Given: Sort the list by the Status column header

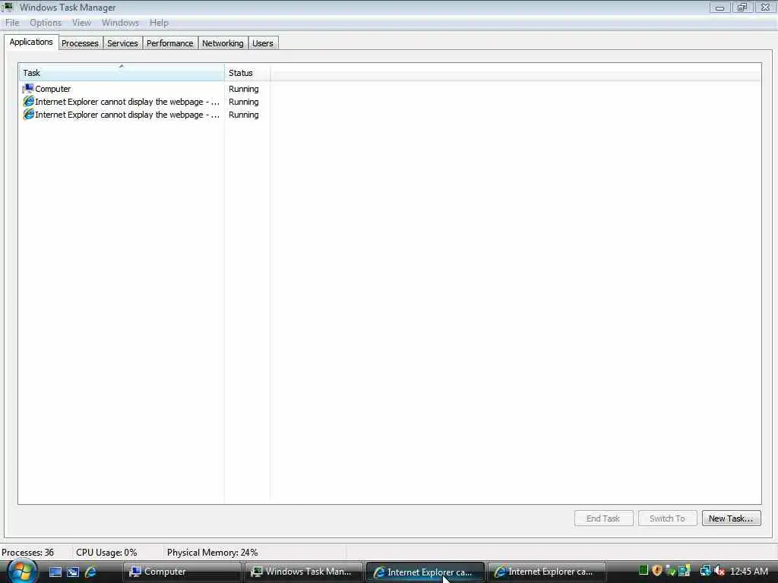Looking at the screenshot, I should [x=247, y=73].
